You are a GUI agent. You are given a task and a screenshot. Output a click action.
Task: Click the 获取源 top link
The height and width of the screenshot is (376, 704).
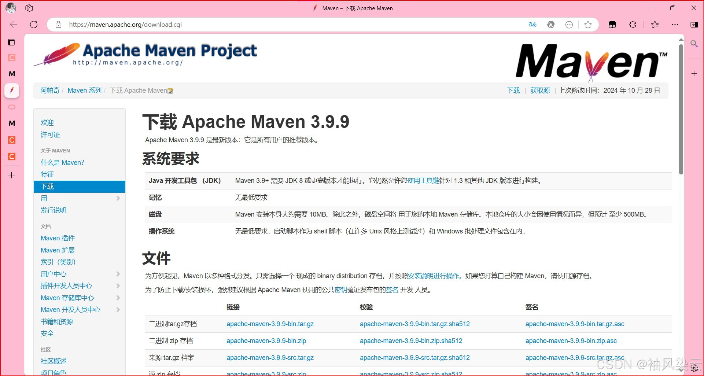point(540,91)
